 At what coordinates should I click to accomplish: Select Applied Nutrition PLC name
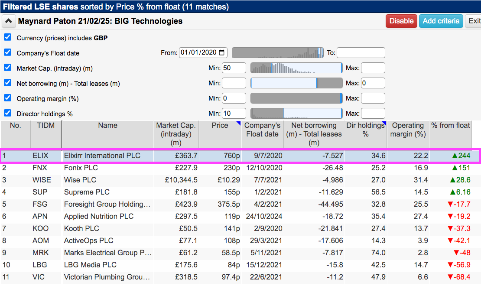[x=98, y=216]
